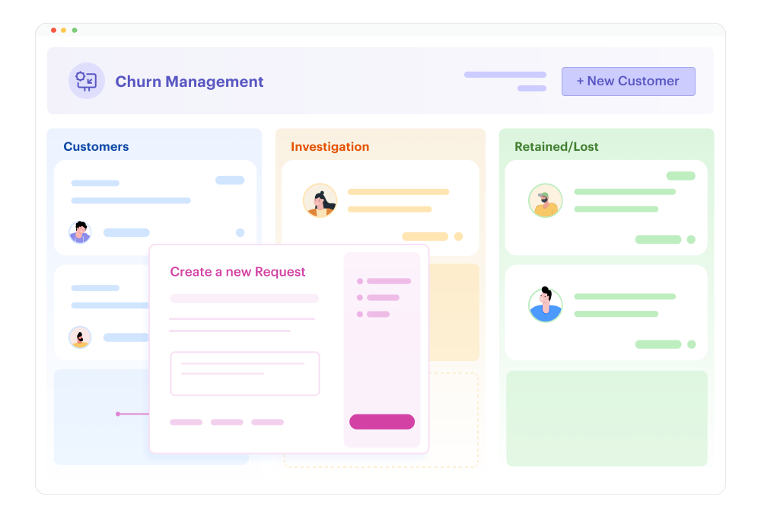This screenshot has height=518, width=761.
Task: Click the orange status dot on Investigation card
Action: click(458, 236)
